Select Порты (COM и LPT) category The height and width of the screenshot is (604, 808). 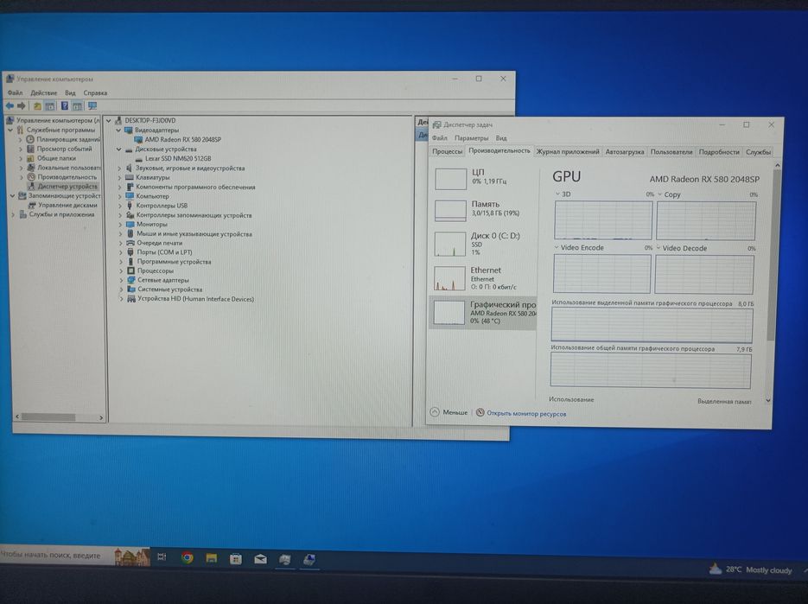pyautogui.click(x=159, y=252)
